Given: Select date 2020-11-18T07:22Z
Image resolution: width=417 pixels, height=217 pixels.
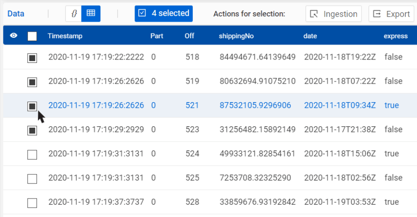Looking at the screenshot, I should point(340,81).
